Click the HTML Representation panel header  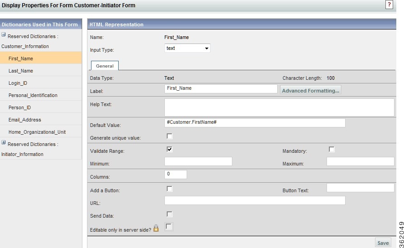(242, 24)
